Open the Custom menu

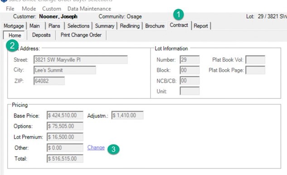[x=52, y=9]
